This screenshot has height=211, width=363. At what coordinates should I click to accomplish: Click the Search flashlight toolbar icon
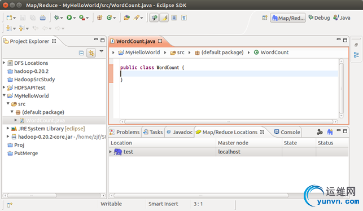tap(137, 17)
